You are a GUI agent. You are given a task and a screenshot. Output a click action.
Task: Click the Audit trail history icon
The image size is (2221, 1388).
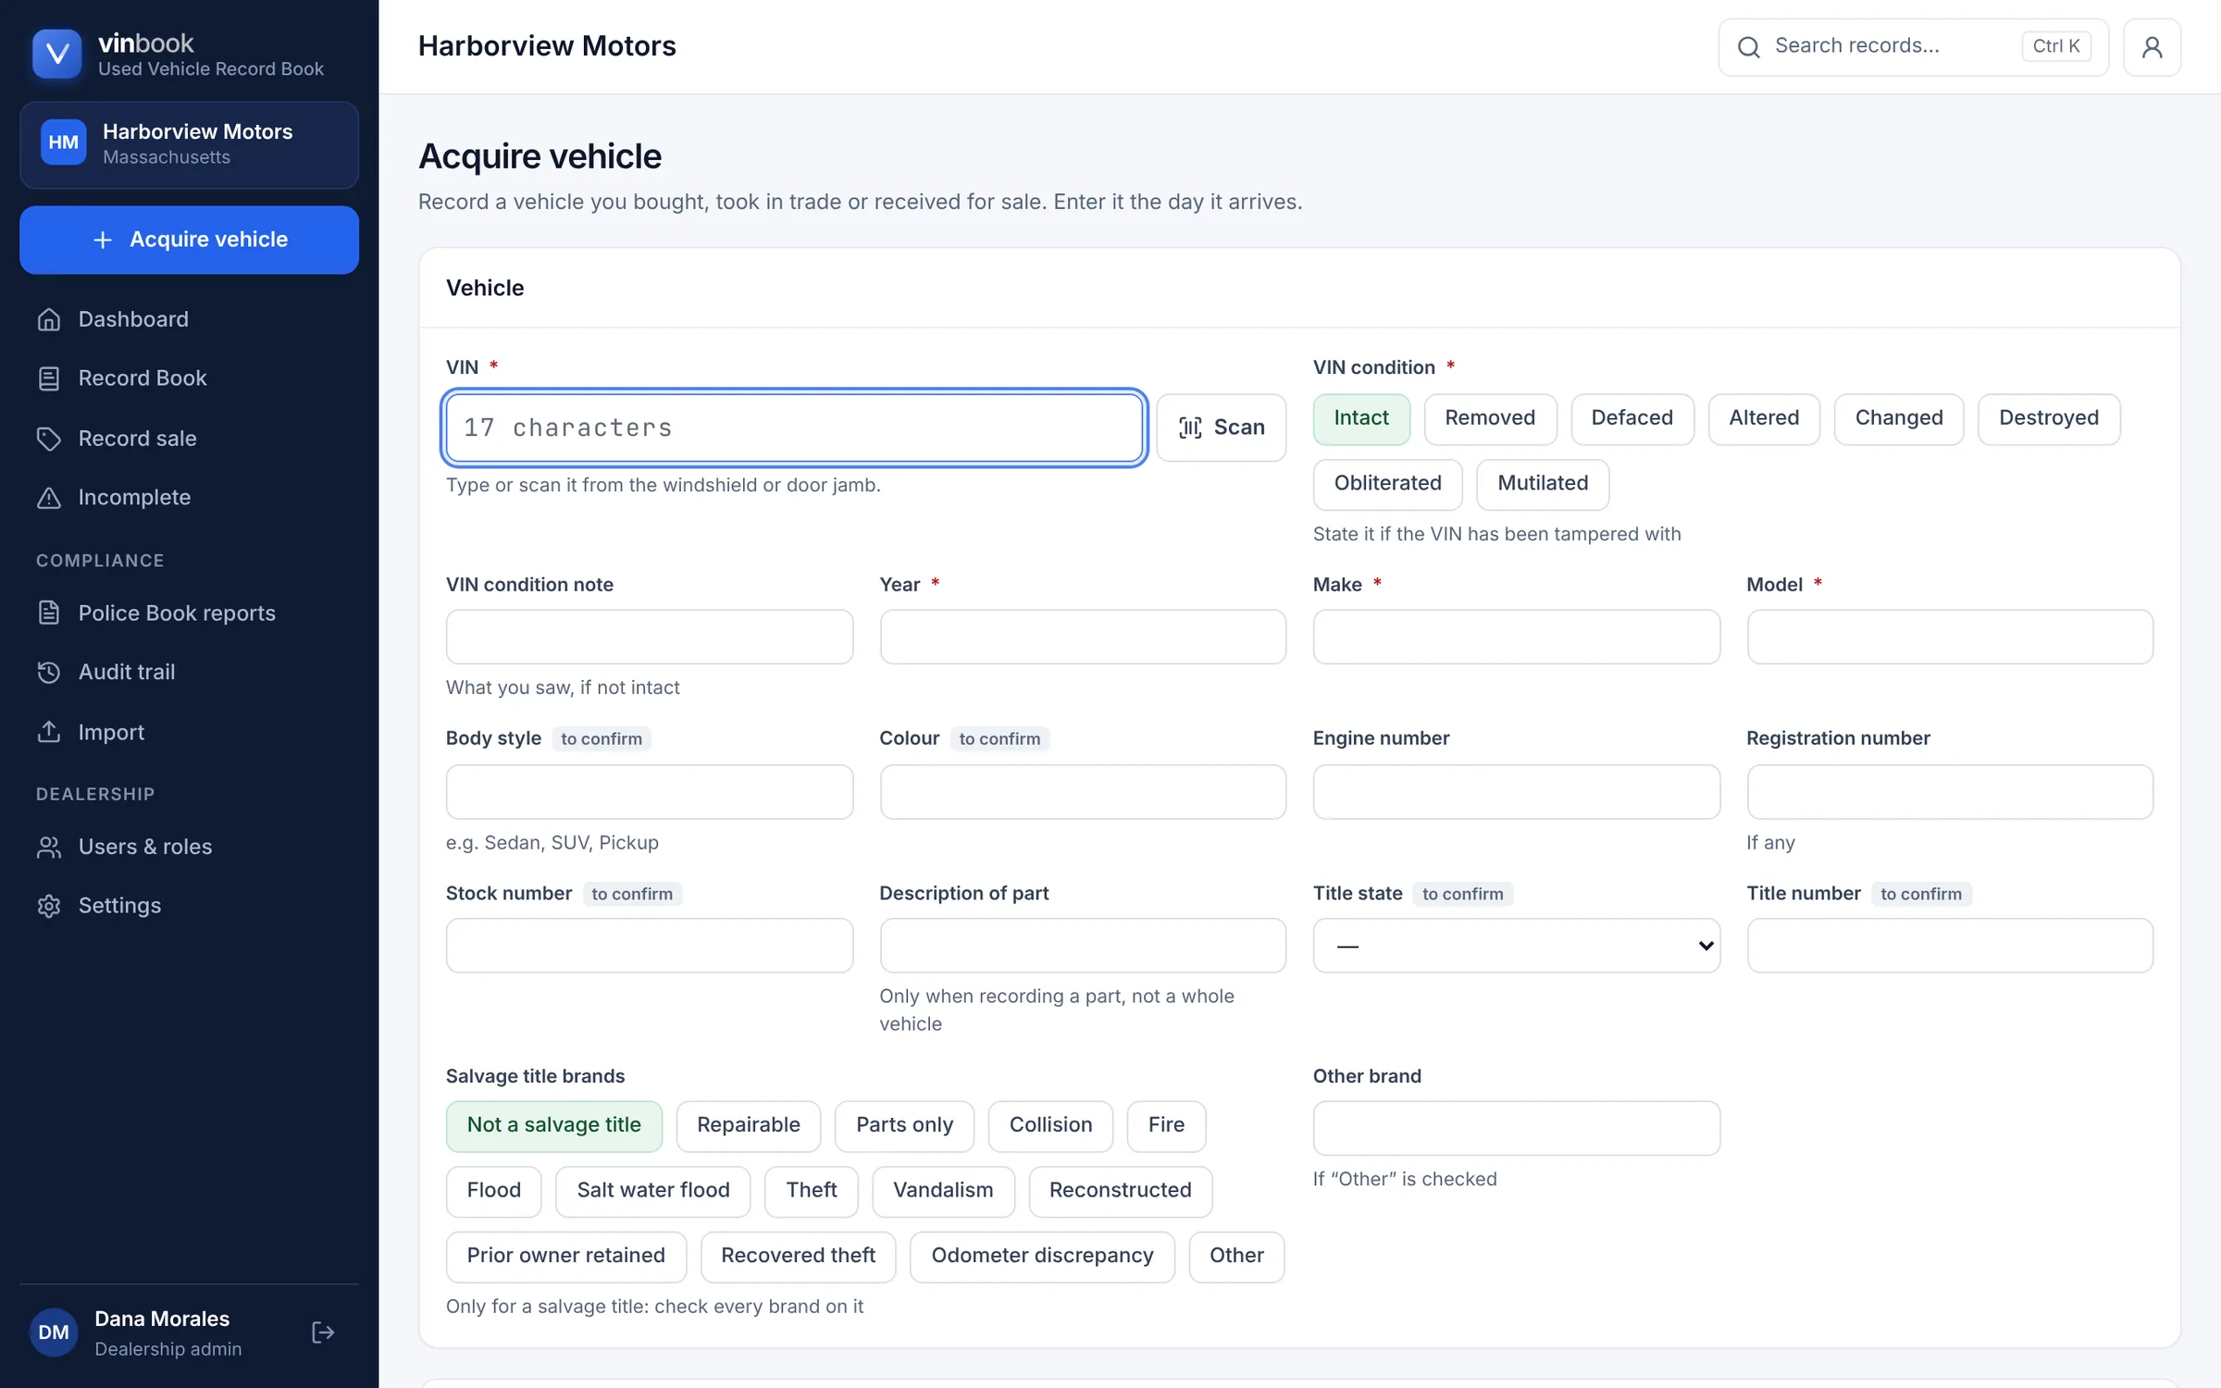click(x=49, y=673)
